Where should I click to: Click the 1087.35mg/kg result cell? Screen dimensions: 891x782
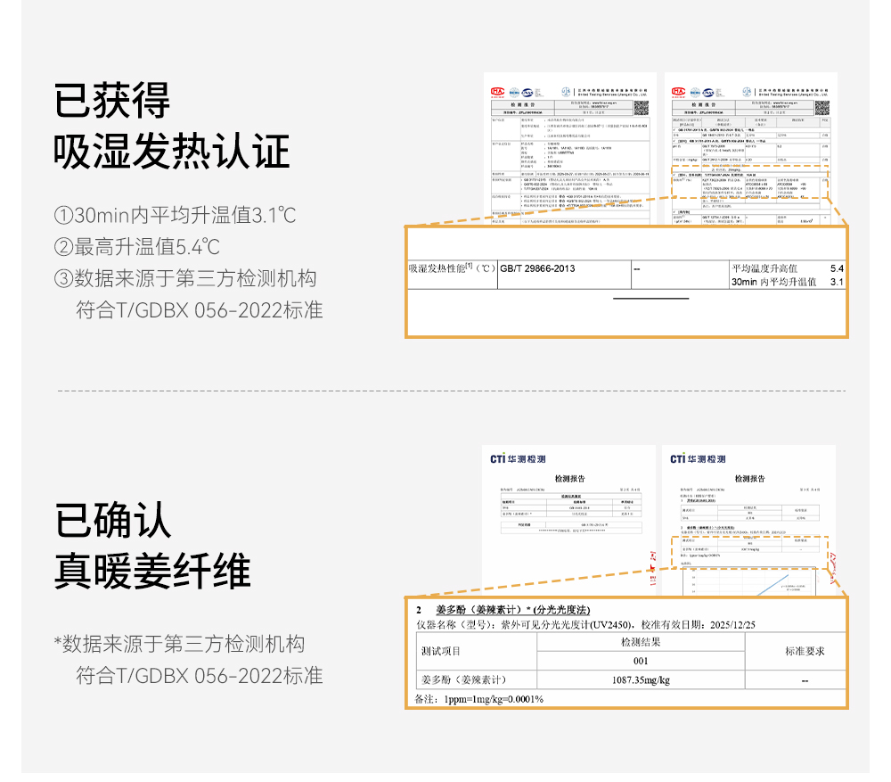point(641,680)
